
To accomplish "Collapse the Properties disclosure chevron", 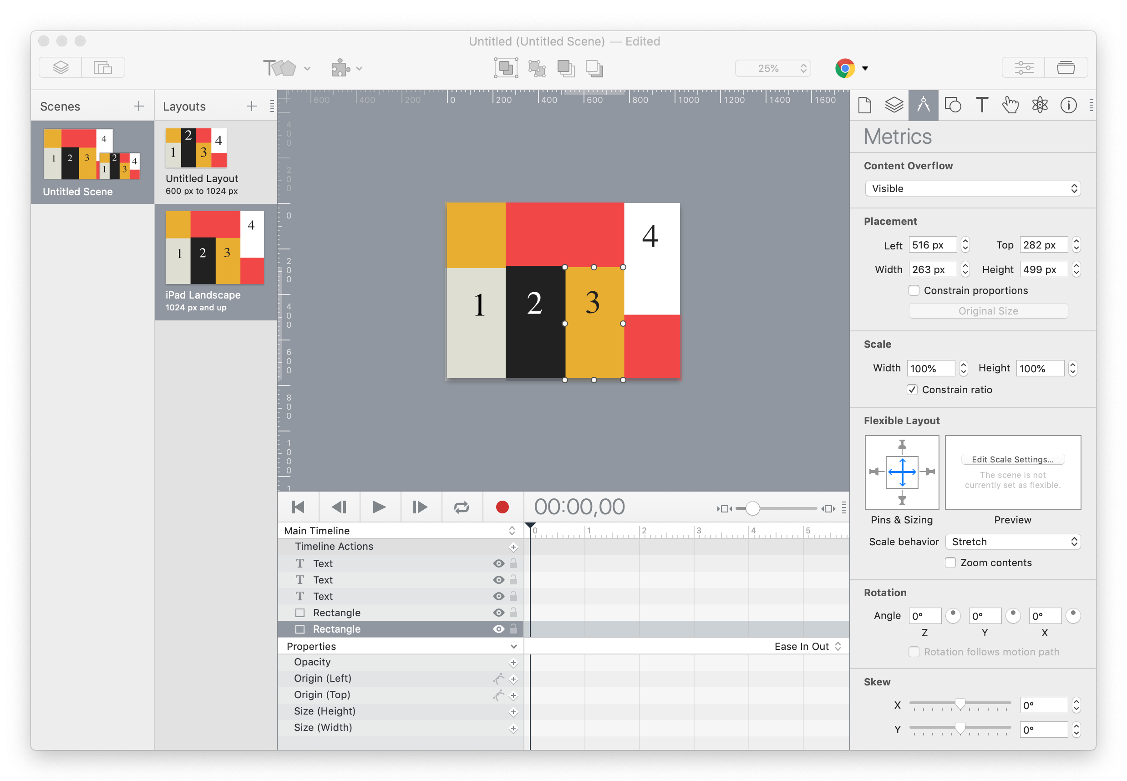I will click(x=513, y=647).
